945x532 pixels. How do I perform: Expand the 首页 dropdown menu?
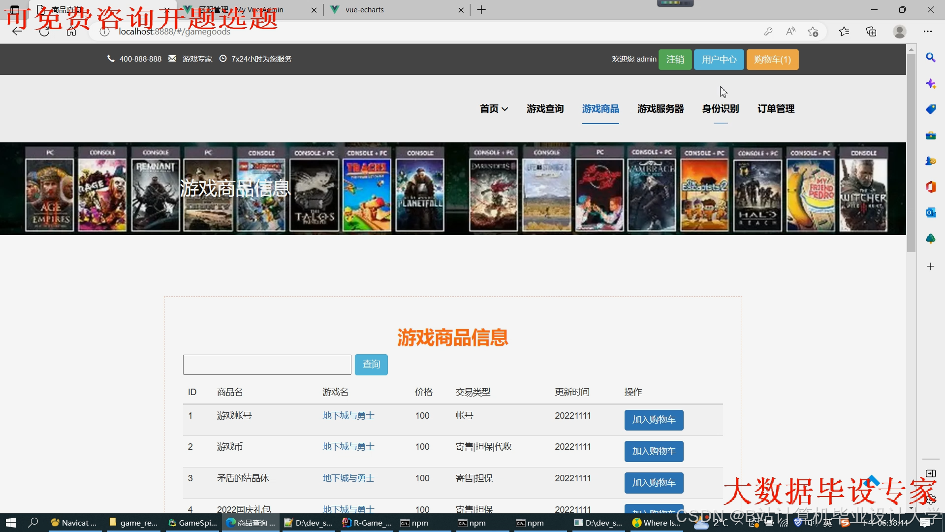[494, 109]
